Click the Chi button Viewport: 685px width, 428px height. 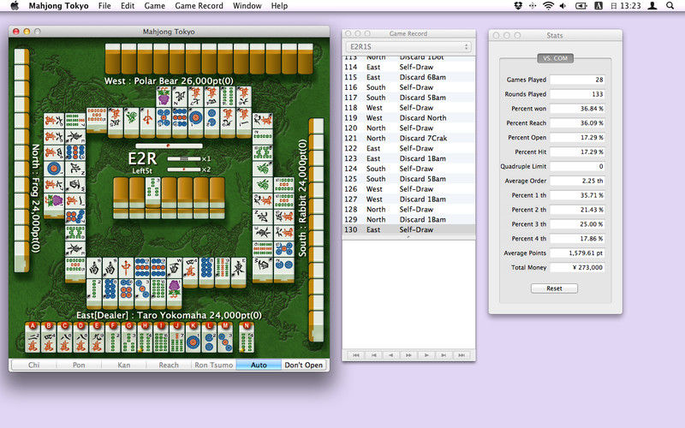tap(33, 365)
